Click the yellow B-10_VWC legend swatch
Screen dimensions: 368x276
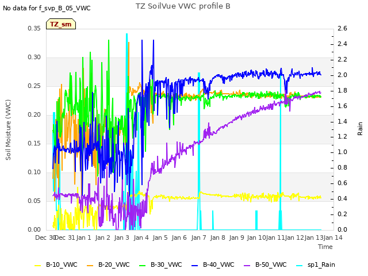pyautogui.click(x=38, y=265)
